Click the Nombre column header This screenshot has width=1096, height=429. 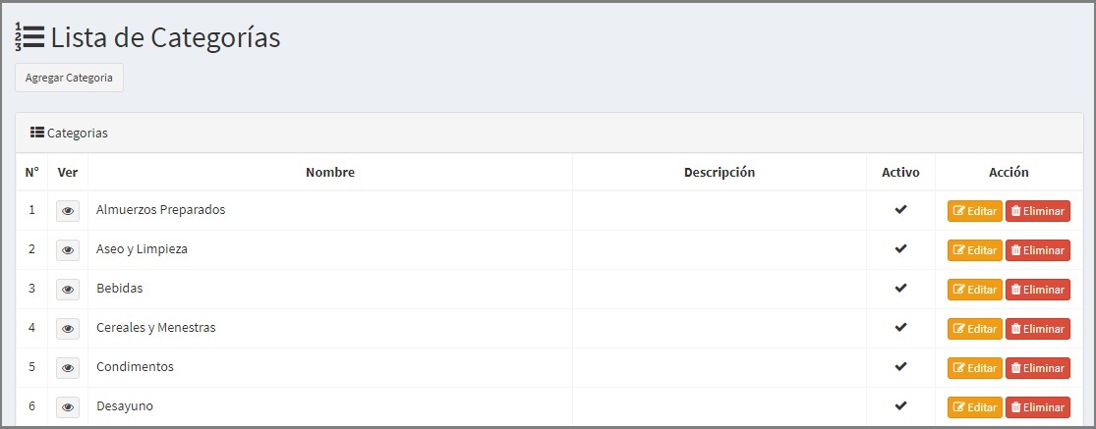click(330, 173)
